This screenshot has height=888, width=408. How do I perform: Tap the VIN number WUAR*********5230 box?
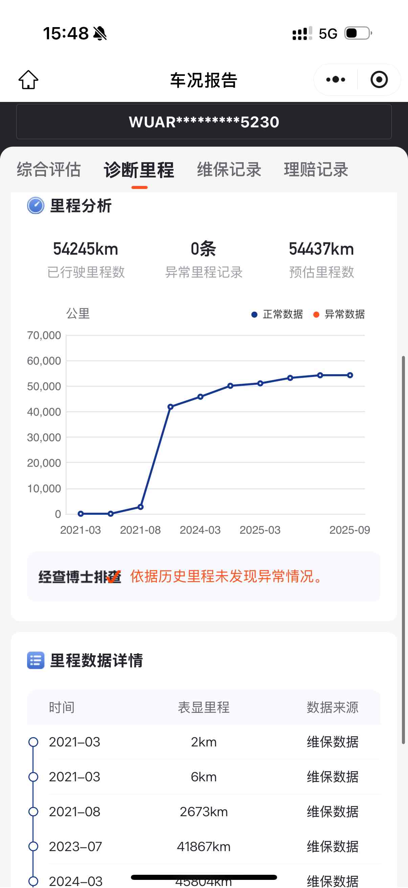[204, 122]
